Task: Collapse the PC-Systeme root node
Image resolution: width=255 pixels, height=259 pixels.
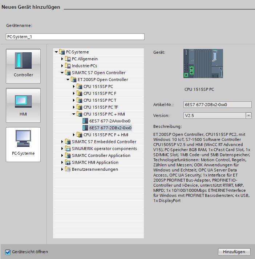Action: tap(56, 52)
